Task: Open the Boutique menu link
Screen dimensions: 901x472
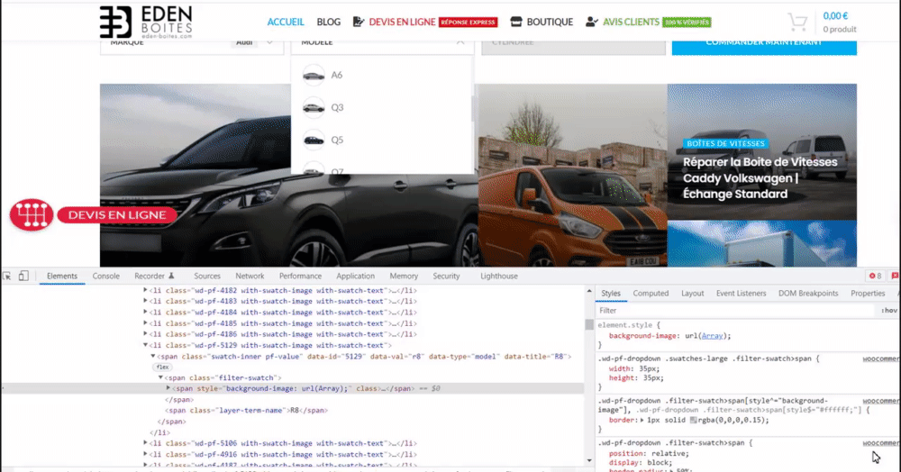Action: pyautogui.click(x=550, y=22)
